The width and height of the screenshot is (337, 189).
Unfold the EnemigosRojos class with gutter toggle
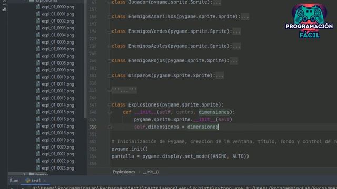pyautogui.click(x=110, y=61)
